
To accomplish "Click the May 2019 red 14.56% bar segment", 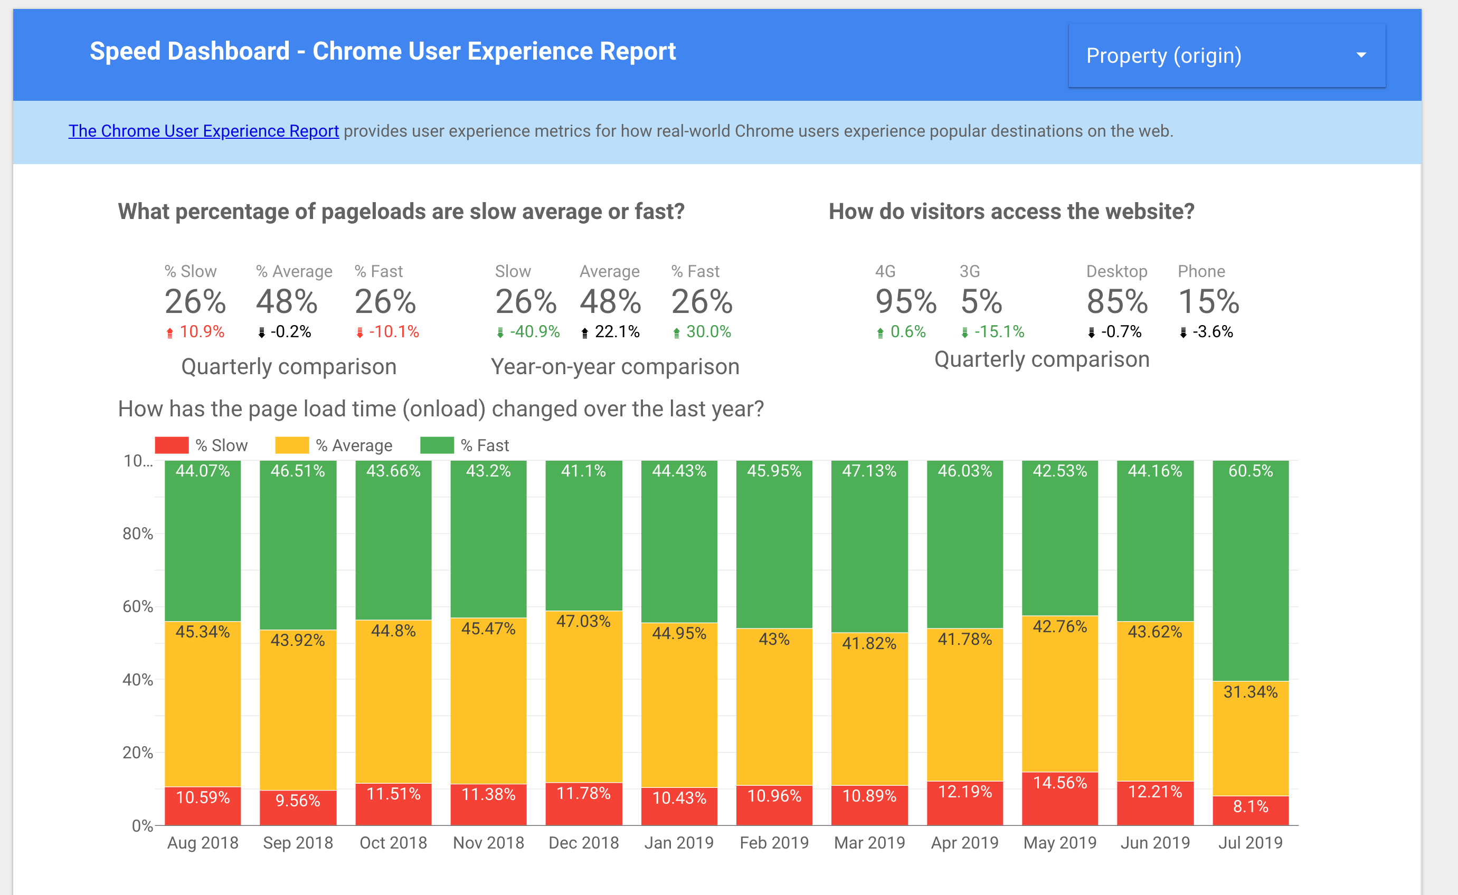I will pos(1059,799).
